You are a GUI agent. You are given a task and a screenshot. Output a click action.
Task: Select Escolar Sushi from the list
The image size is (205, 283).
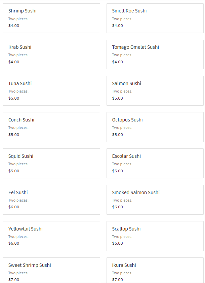coord(155,163)
